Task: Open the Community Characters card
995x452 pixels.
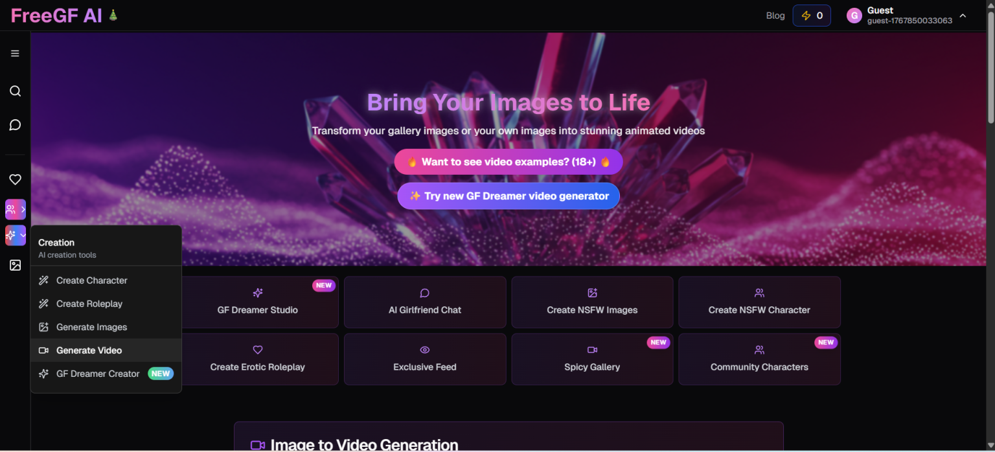Action: click(759, 359)
